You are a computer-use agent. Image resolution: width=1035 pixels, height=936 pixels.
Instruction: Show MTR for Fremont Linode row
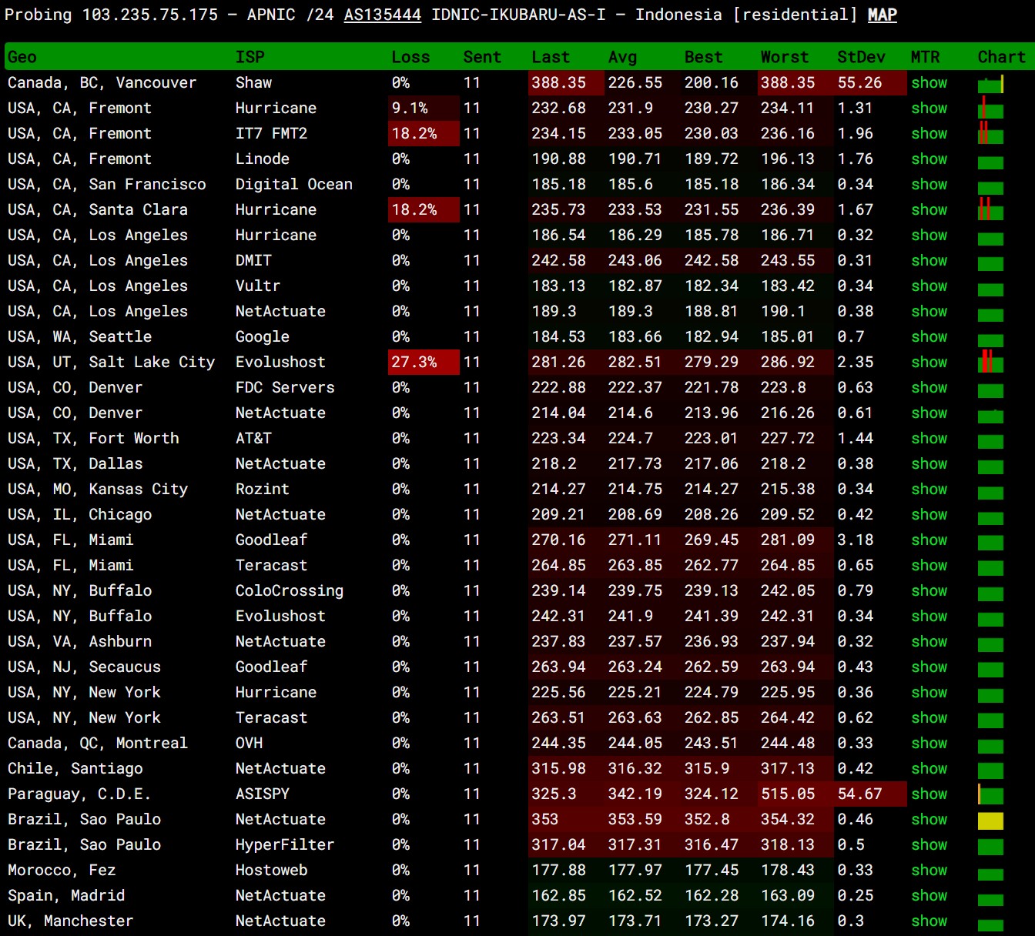[929, 159]
